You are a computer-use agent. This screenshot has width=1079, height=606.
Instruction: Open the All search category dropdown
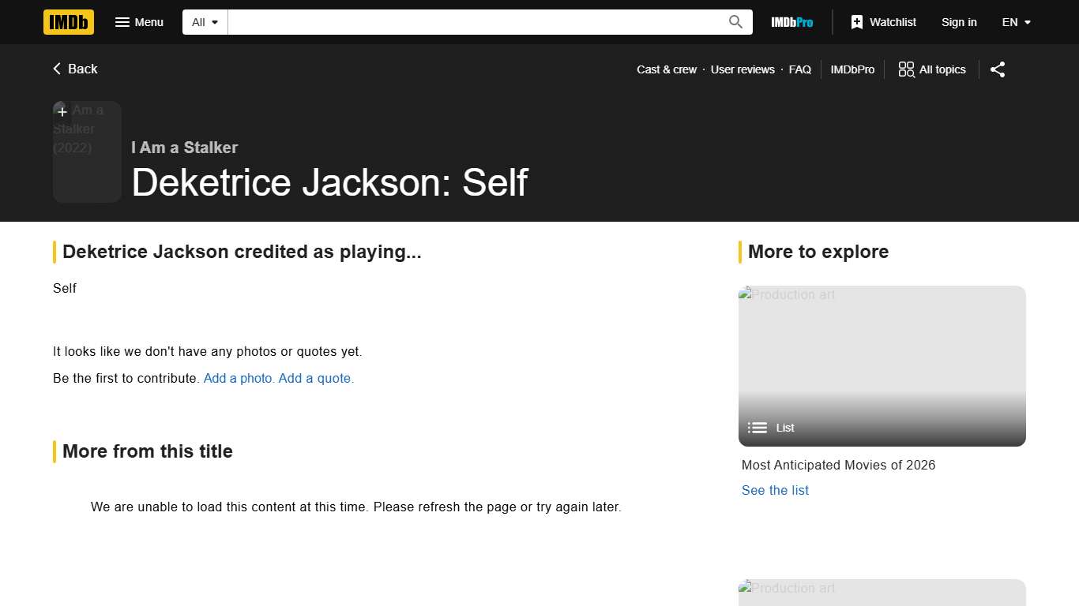[x=204, y=22]
